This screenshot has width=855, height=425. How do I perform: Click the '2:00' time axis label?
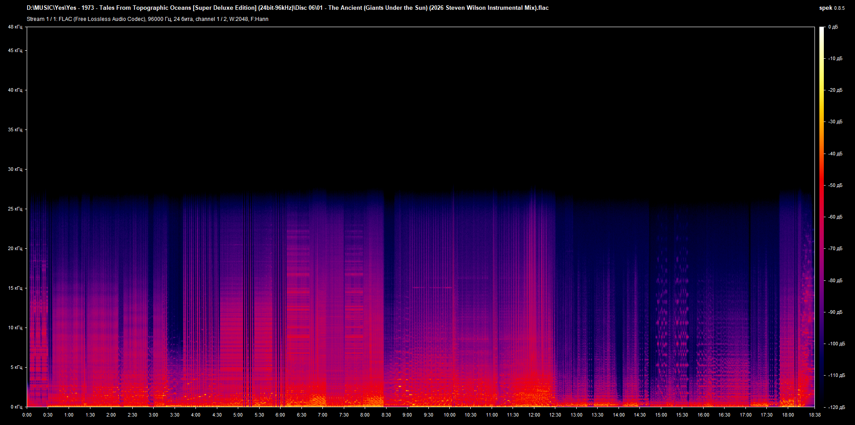(x=111, y=415)
